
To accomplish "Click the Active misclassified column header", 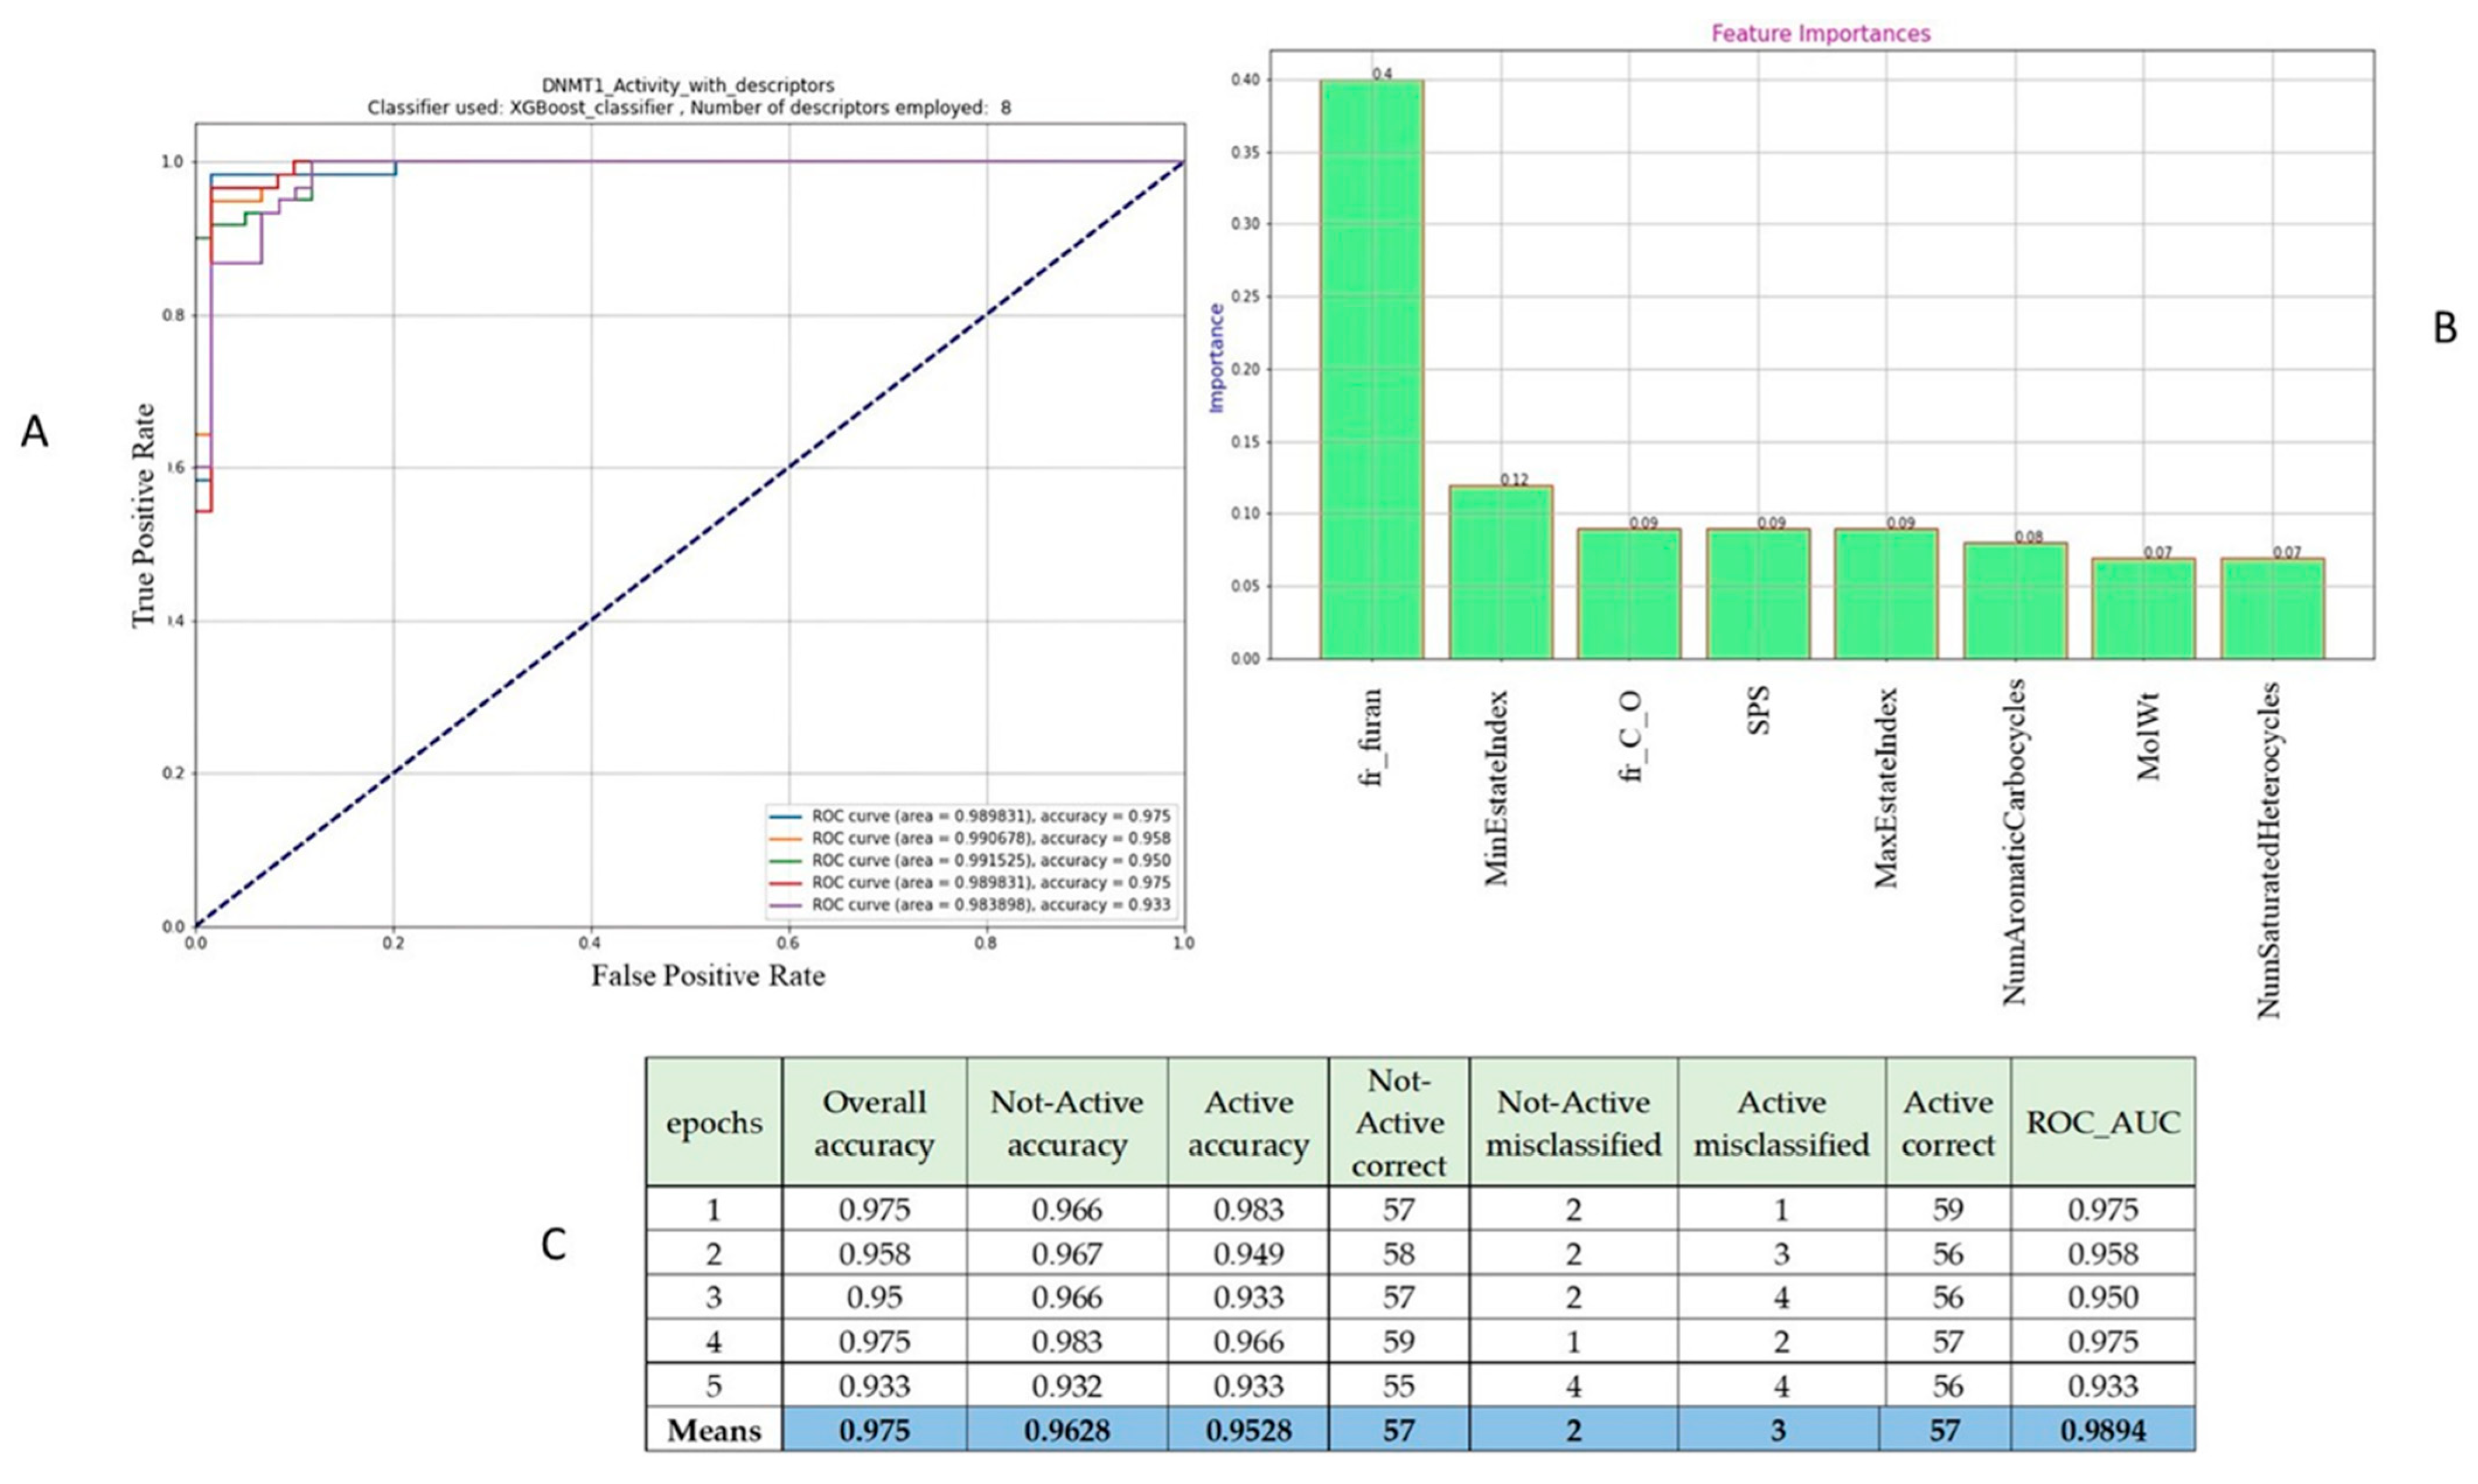I will [x=1781, y=1122].
